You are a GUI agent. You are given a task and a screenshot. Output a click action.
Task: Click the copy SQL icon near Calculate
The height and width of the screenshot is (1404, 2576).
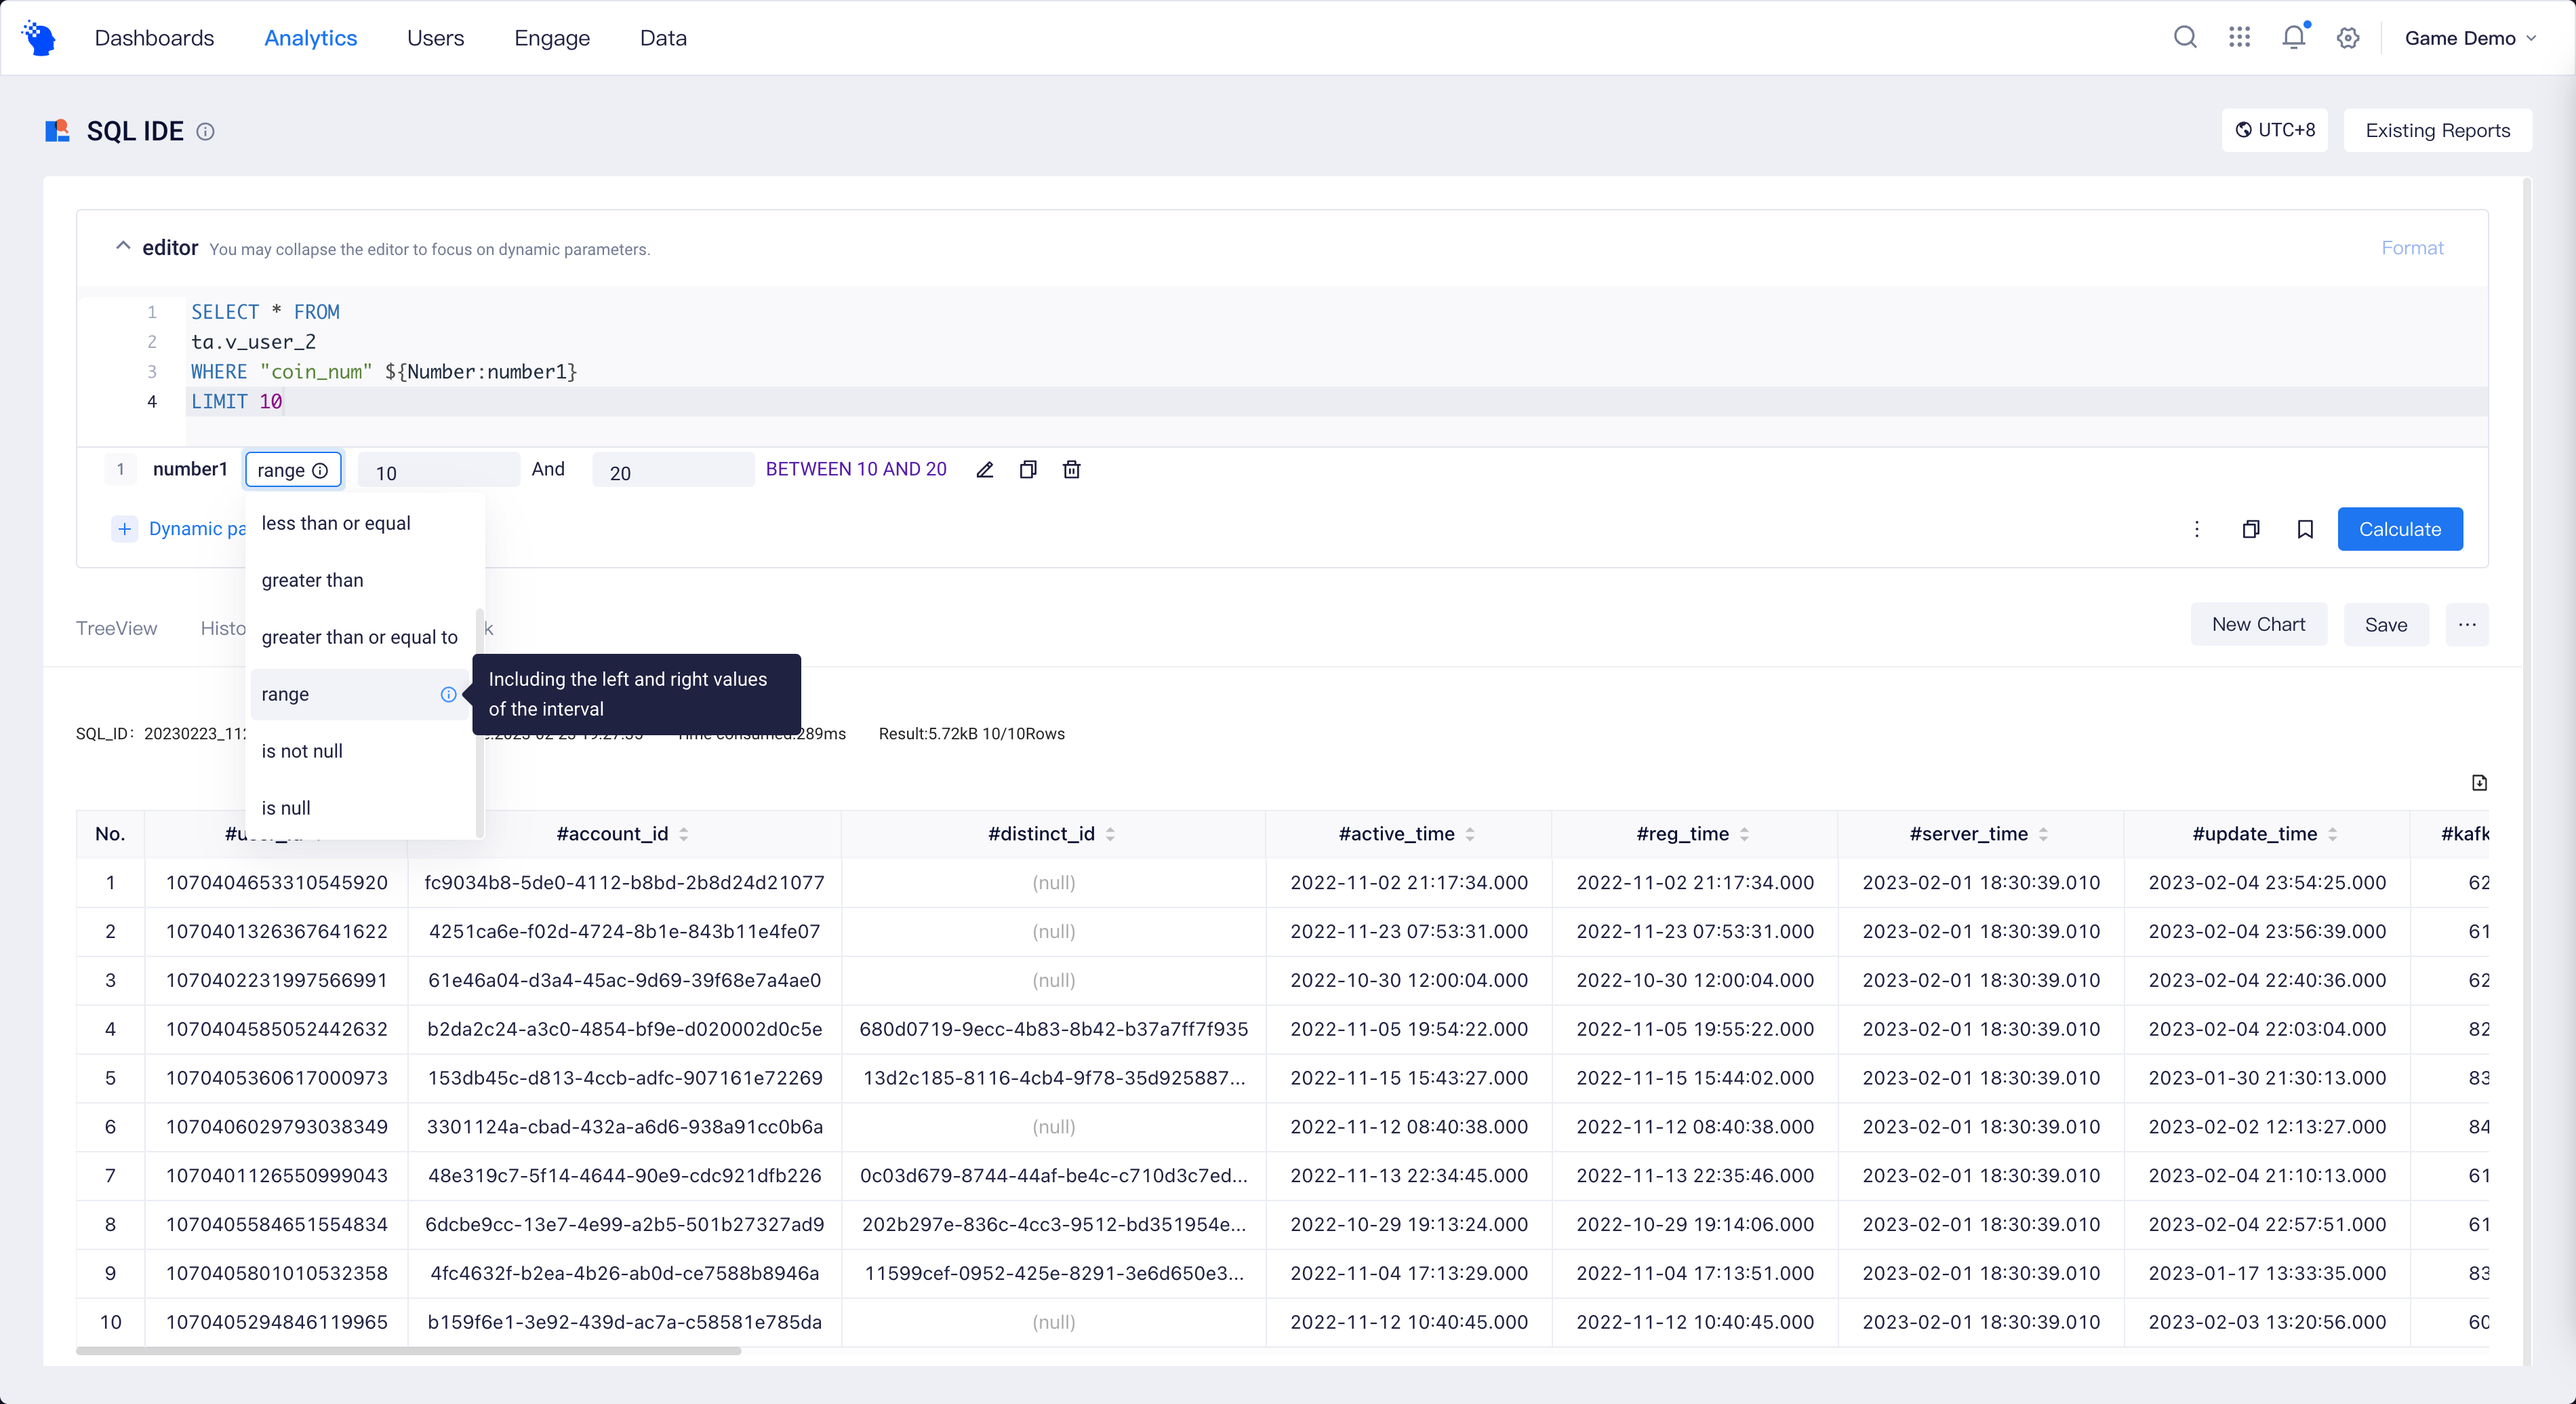[2251, 529]
